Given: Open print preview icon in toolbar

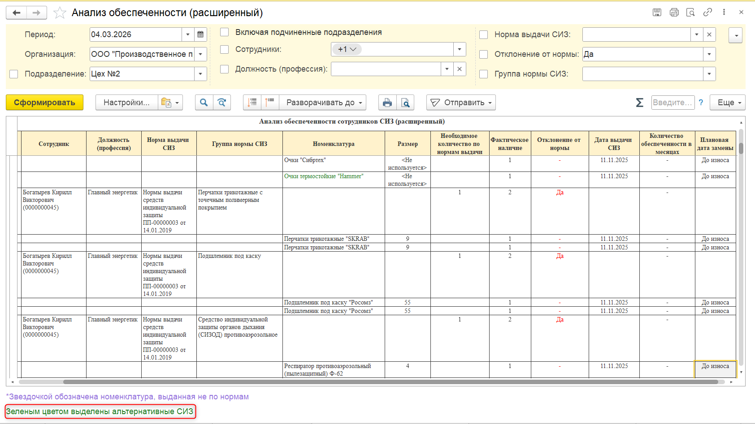Looking at the screenshot, I should pos(405,103).
